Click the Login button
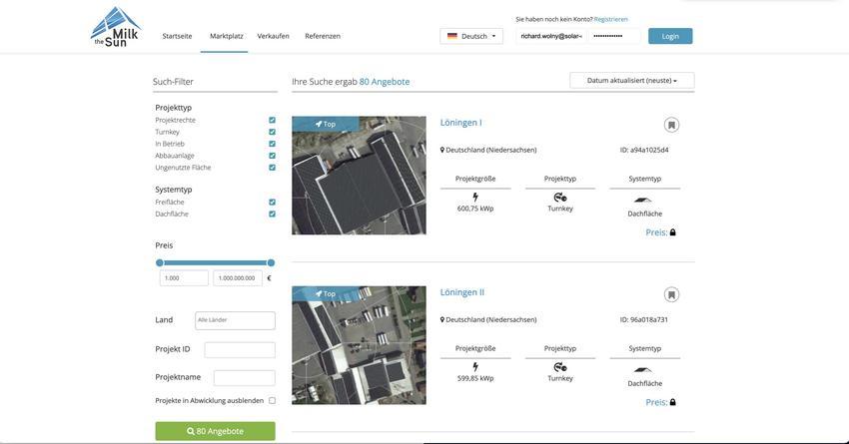Image resolution: width=849 pixels, height=444 pixels. [670, 36]
